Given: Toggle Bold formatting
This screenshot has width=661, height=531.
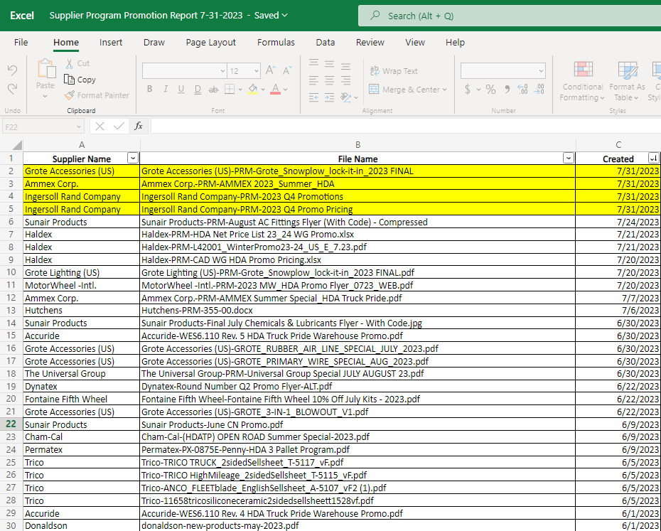Looking at the screenshot, I should [x=149, y=90].
